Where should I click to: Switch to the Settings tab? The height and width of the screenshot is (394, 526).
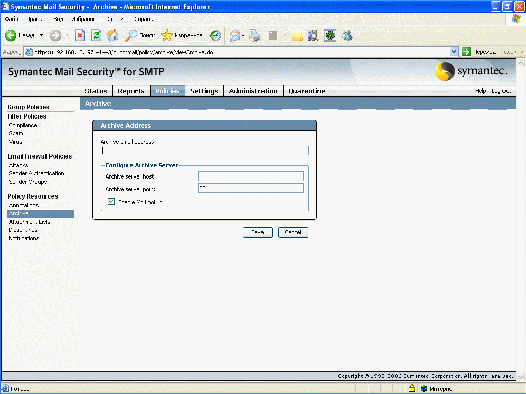(204, 91)
